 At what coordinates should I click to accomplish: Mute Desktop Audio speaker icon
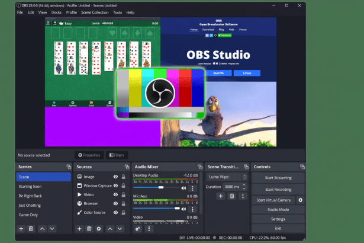click(183, 188)
